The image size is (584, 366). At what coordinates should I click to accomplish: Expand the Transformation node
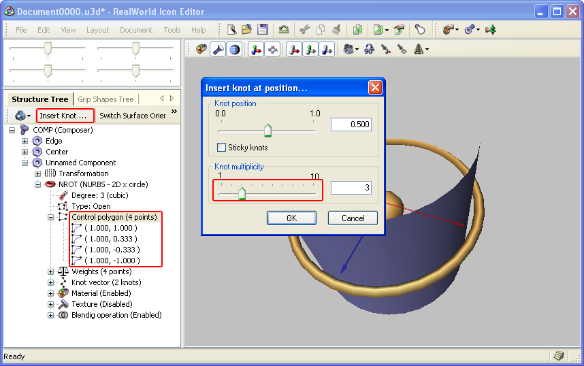click(38, 173)
